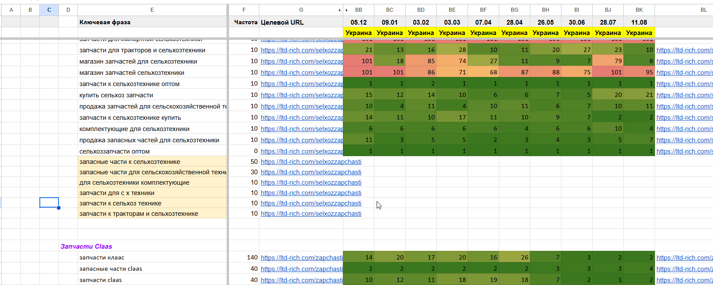Open column BL link in 'комплектующие для сельхозтехники' row
Viewport: 713px width, 285px height.
click(684, 129)
